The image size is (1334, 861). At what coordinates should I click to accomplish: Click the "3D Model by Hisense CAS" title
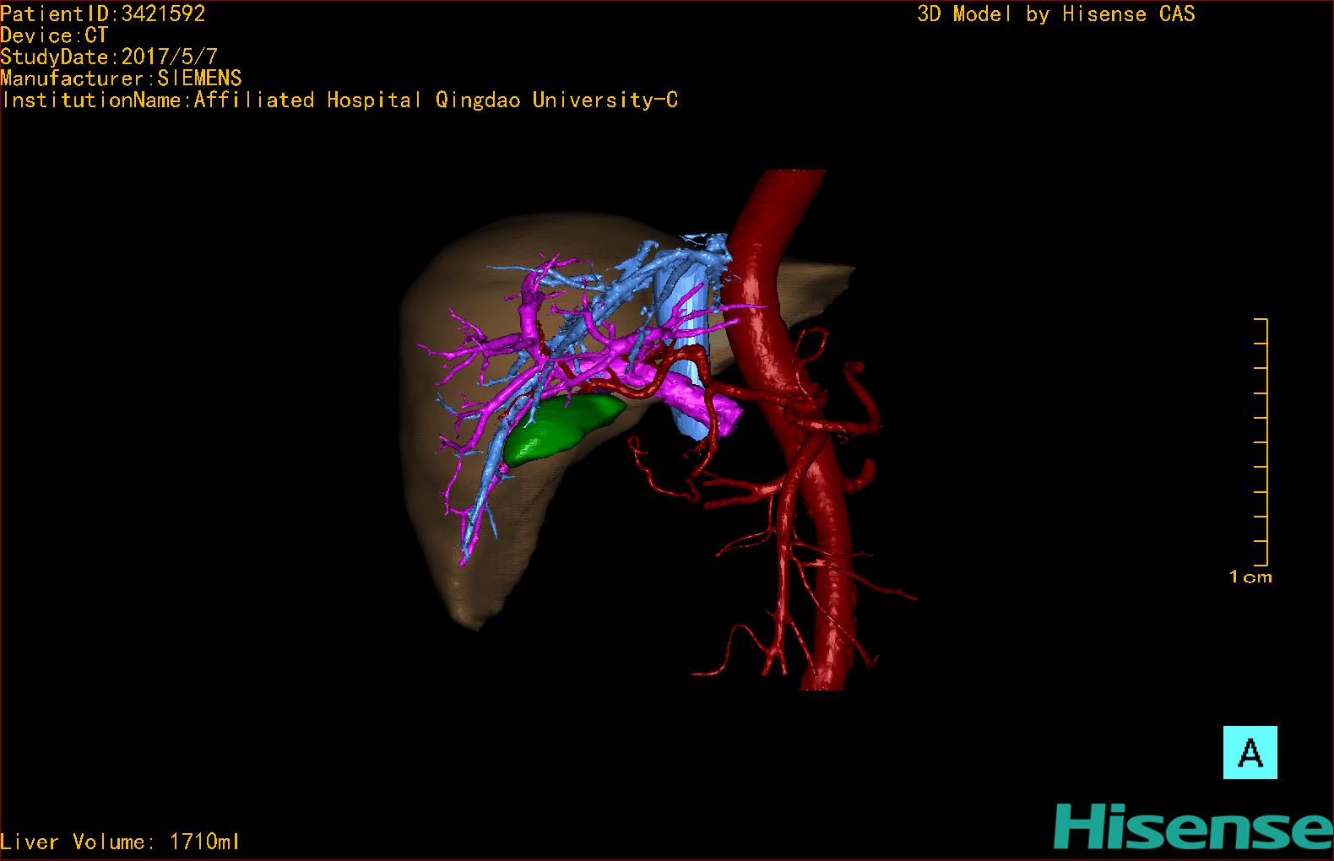pyautogui.click(x=1055, y=14)
